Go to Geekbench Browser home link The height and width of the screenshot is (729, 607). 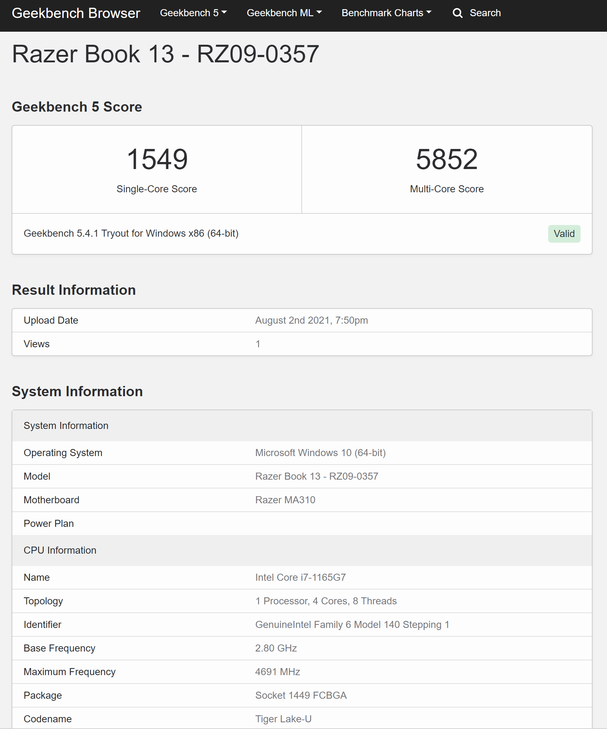click(x=76, y=13)
